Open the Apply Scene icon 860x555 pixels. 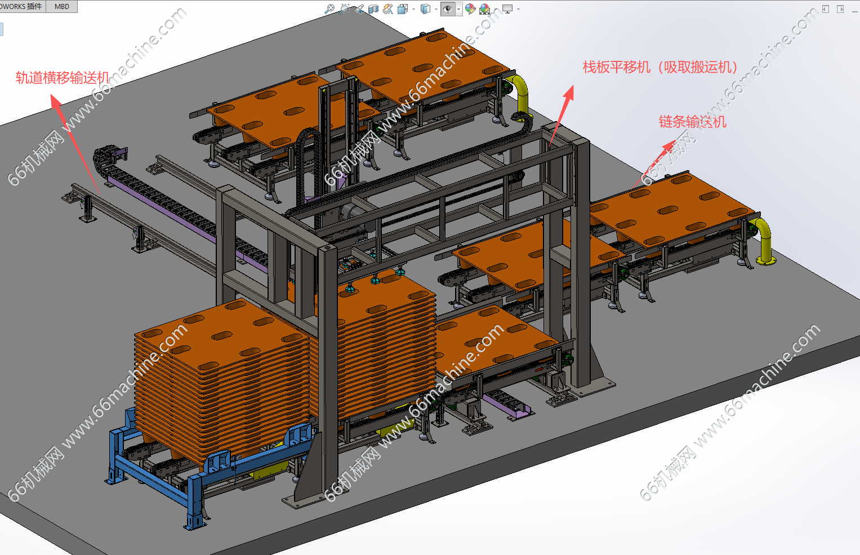(485, 9)
